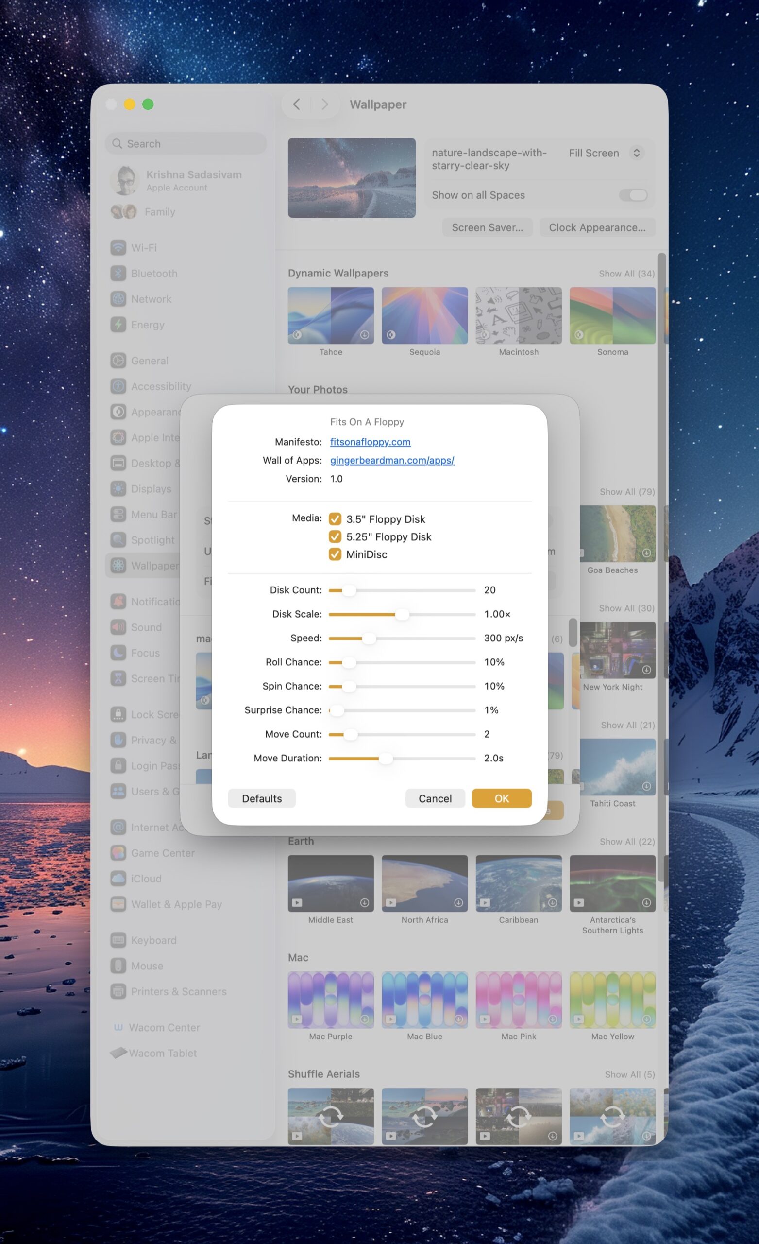Screen dimensions: 759x1244
Task: Click the Disk Count slider
Action: tap(402, 590)
